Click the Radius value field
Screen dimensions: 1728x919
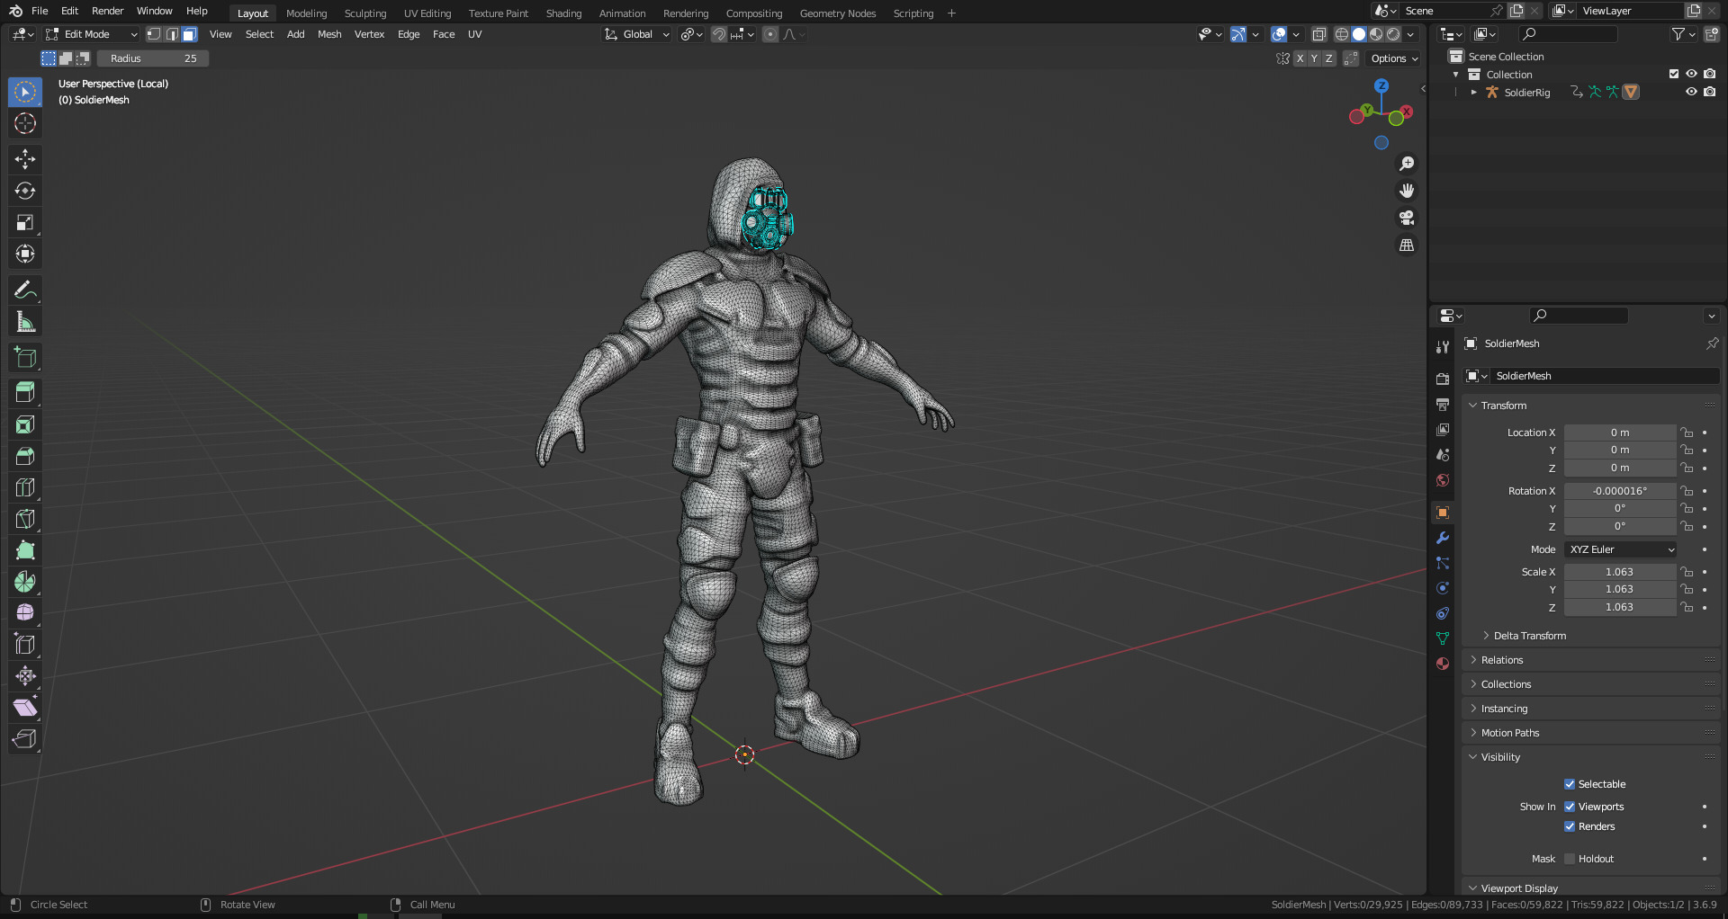(x=153, y=58)
